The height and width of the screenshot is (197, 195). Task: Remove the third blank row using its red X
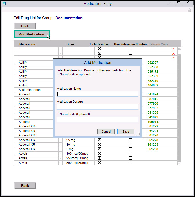173,58
